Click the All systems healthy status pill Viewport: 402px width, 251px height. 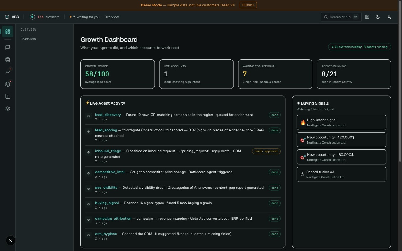tap(359, 47)
